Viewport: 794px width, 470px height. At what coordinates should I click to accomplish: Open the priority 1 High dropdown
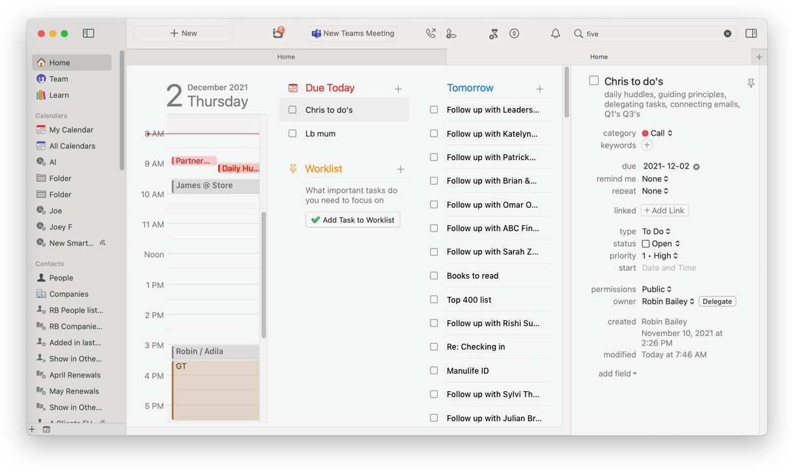click(x=660, y=256)
